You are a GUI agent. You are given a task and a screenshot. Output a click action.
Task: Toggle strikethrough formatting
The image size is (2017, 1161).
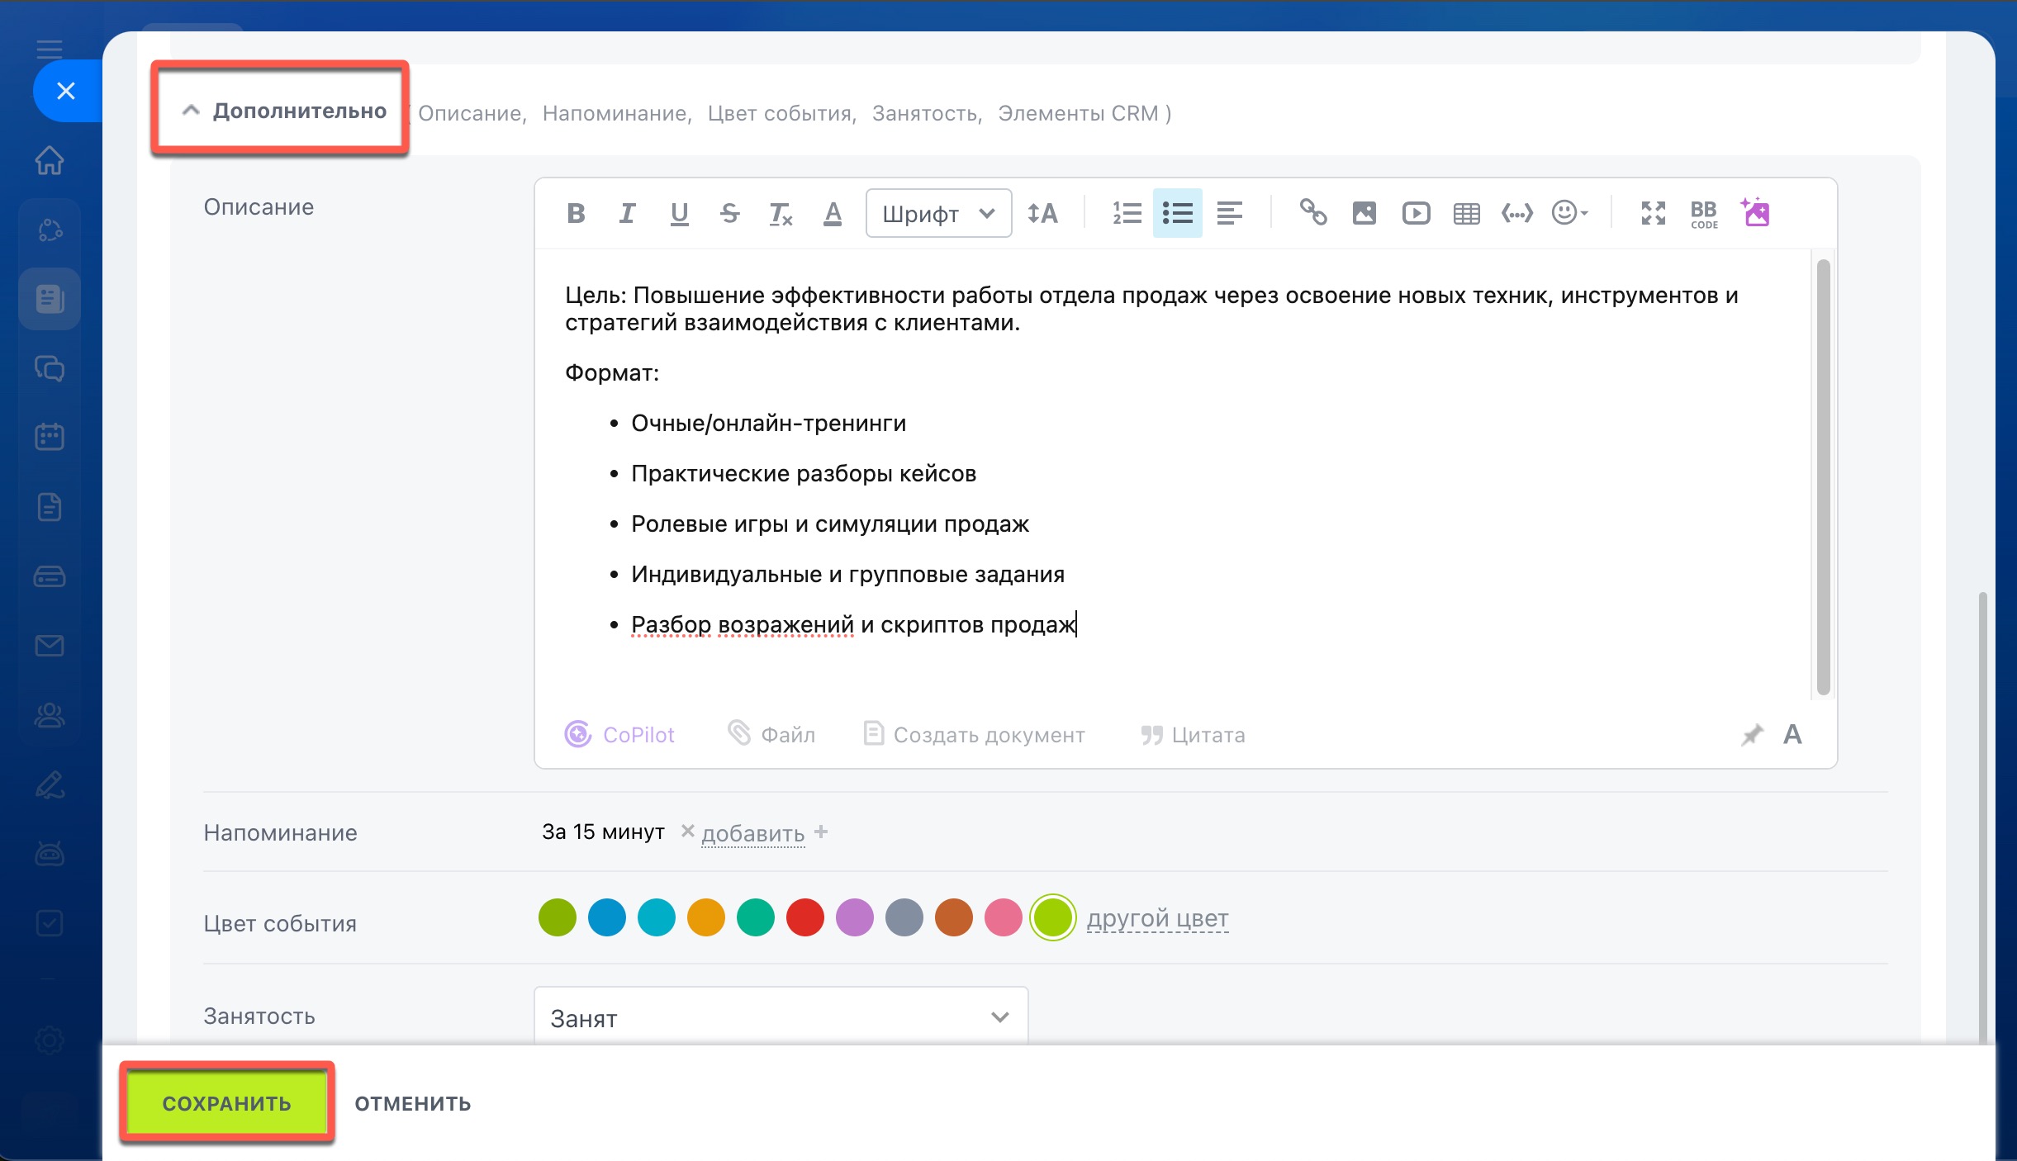point(730,214)
